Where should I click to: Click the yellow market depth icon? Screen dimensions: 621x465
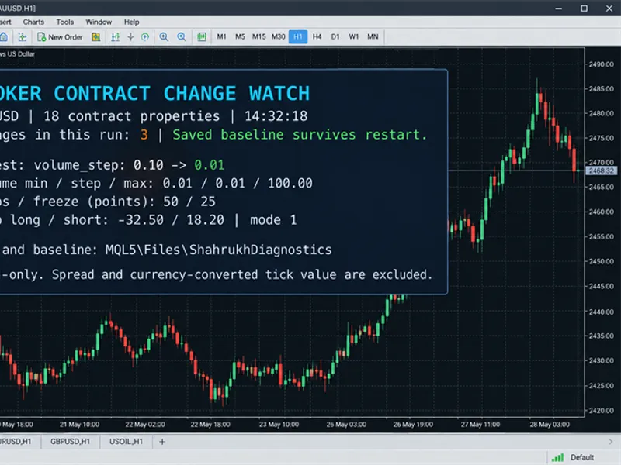(95, 37)
